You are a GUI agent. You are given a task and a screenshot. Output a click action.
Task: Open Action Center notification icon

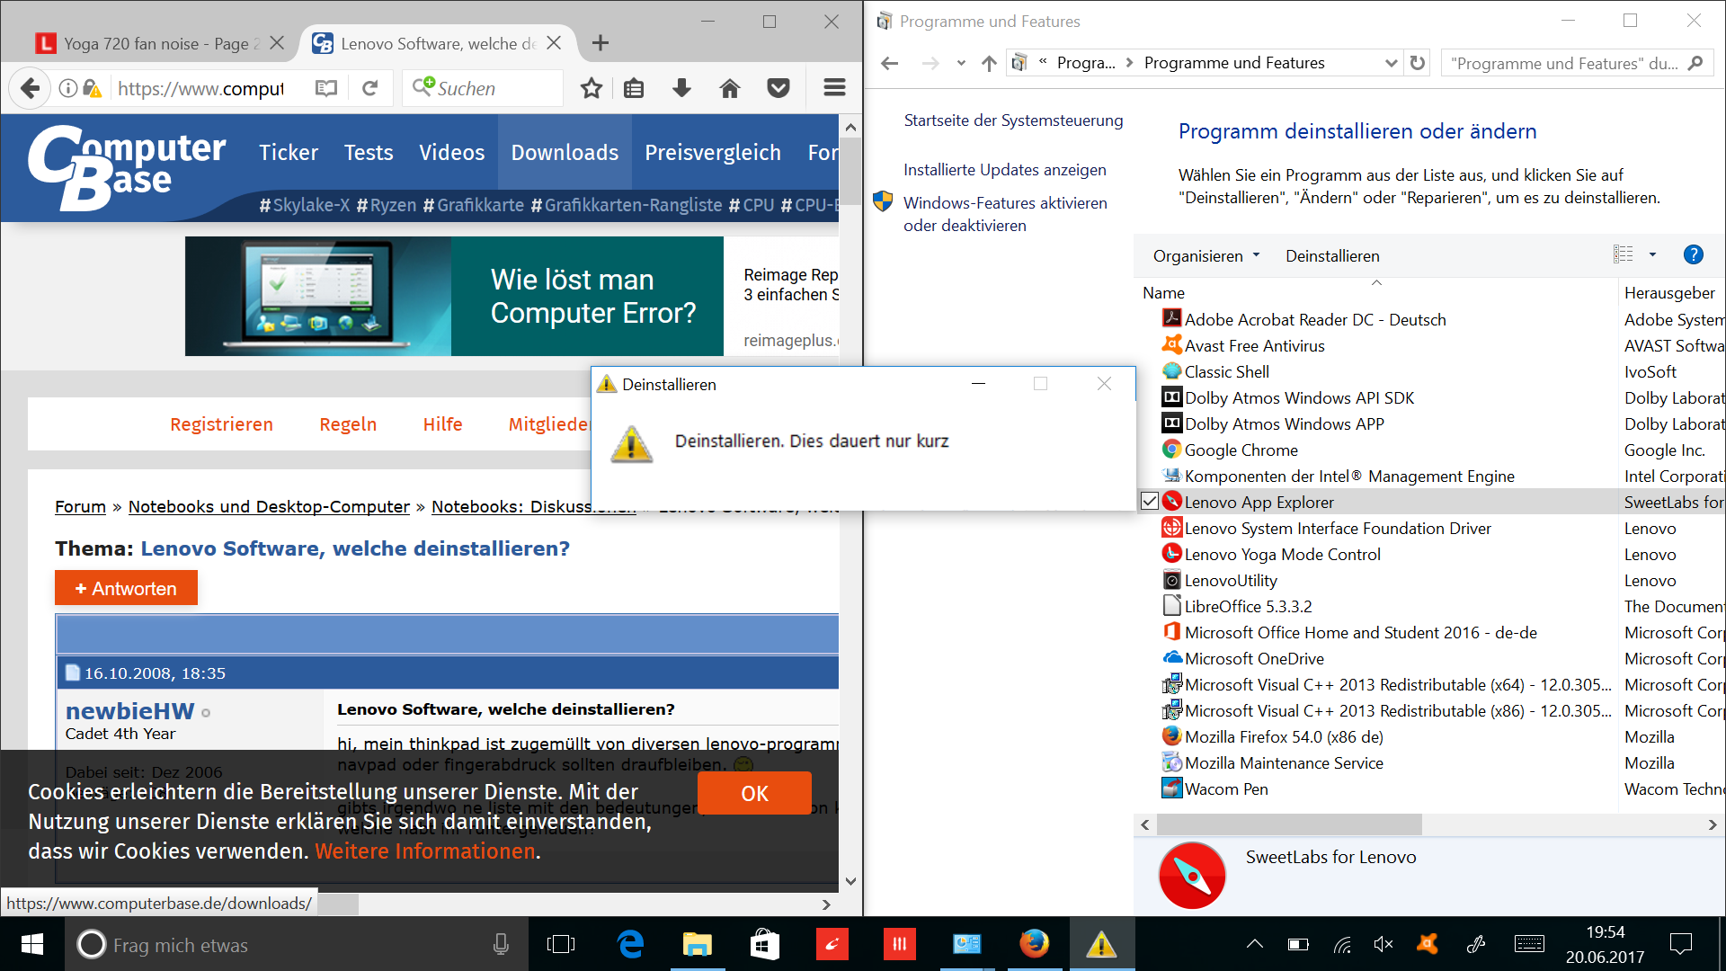point(1680,944)
